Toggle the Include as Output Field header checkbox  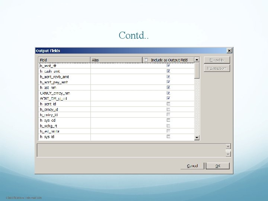(x=146, y=60)
